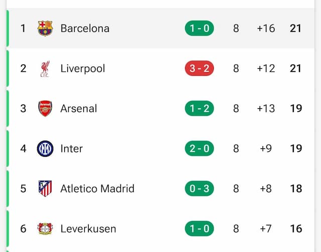The image size is (321, 252).
Task: Open Barcelona's 1 - 0 match result
Action: click(x=200, y=28)
